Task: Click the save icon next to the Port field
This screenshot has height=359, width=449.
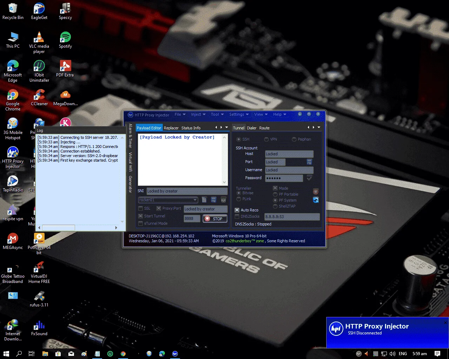Action: pos(309,162)
